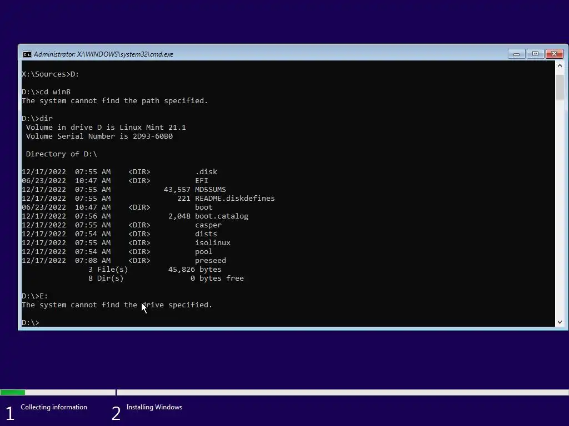Click the 'README.diskdefines' file entry
The width and height of the screenshot is (569, 426).
tap(235, 198)
